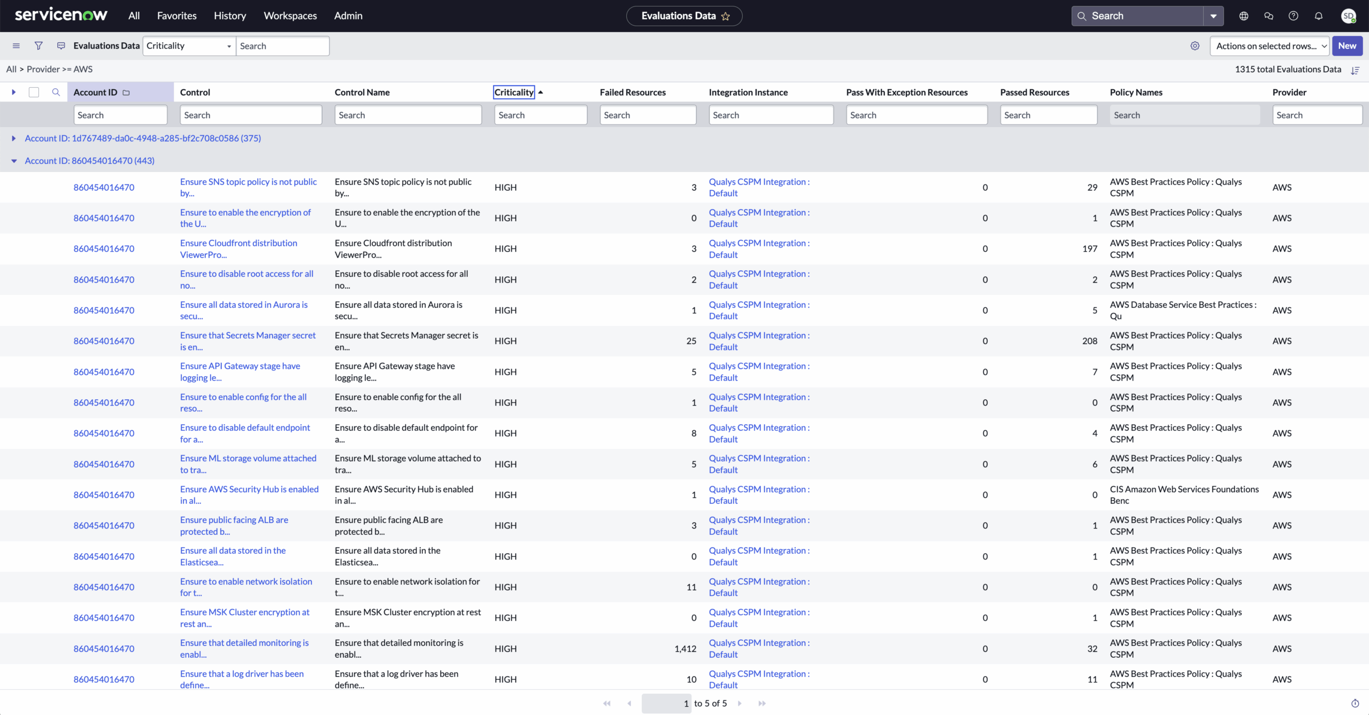Open Actions on selected rows dropdown
The height and width of the screenshot is (715, 1369).
click(1270, 46)
